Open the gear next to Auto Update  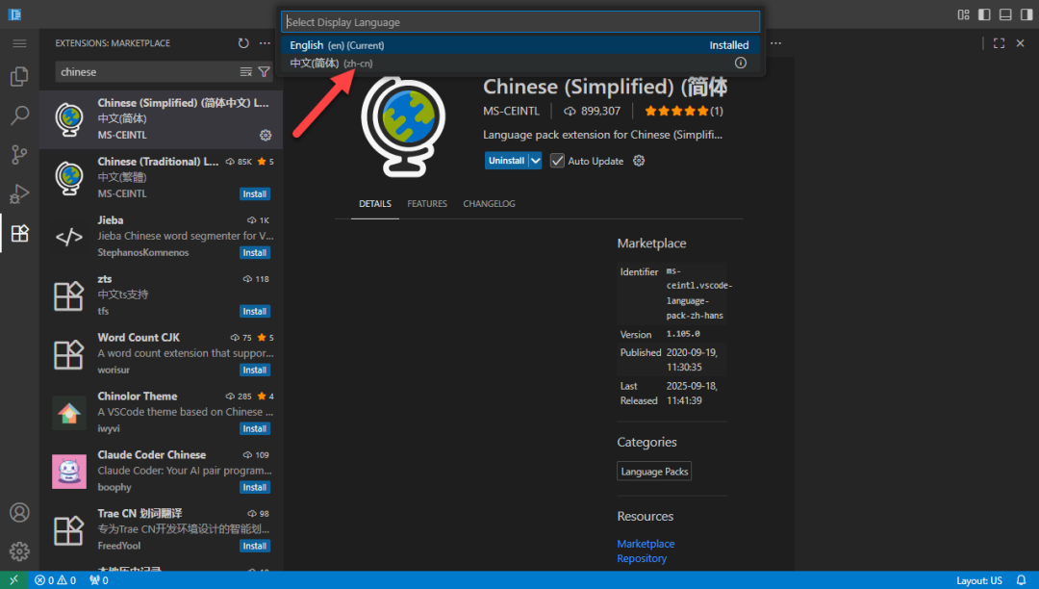coord(639,161)
